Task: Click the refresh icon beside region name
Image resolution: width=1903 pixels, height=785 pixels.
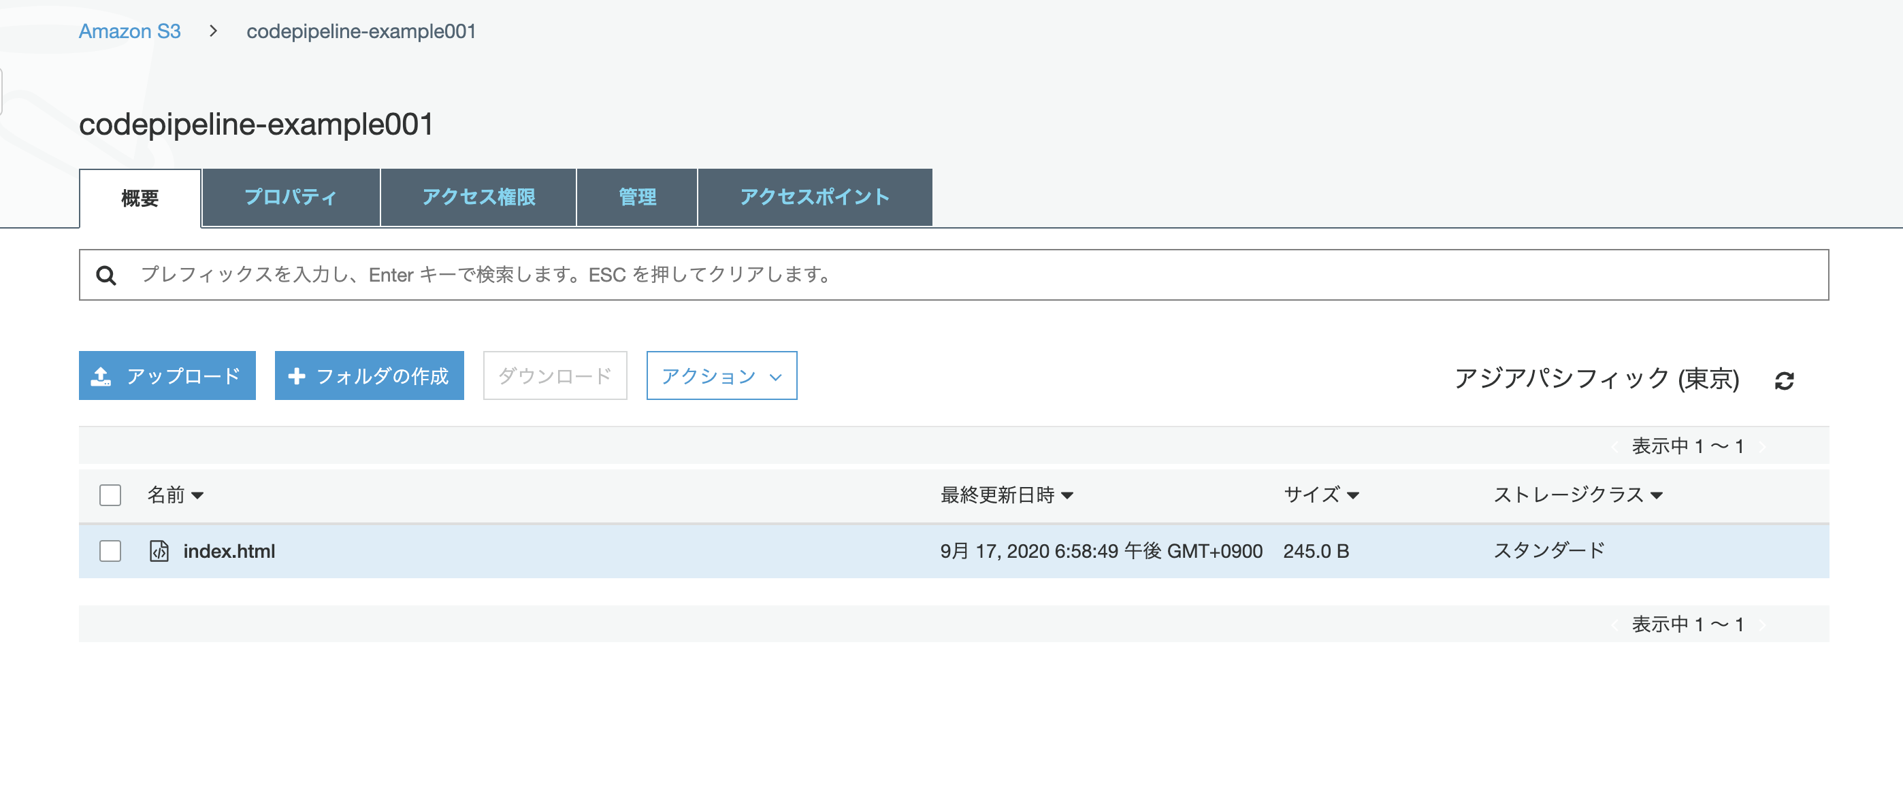Action: pos(1784,380)
